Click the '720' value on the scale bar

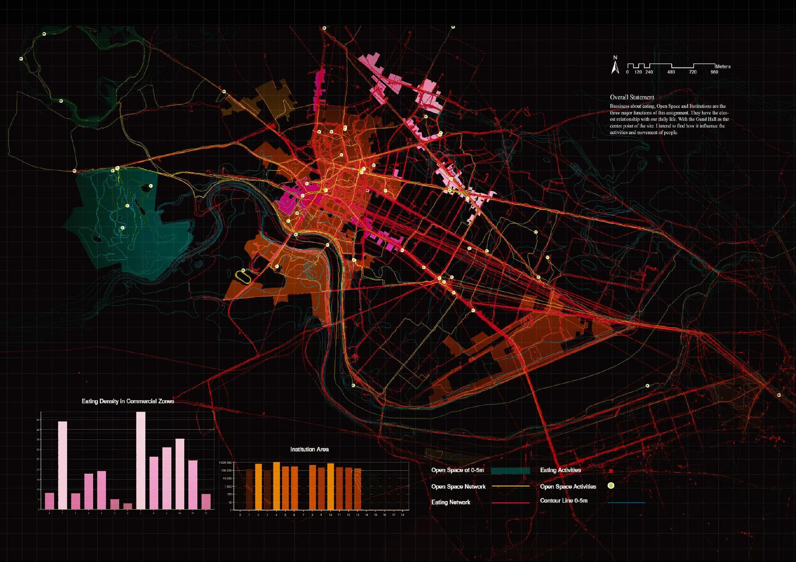tap(693, 72)
